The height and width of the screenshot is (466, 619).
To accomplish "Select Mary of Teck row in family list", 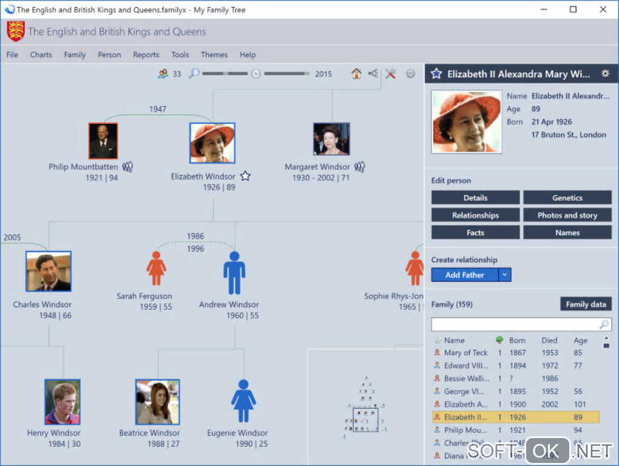I will (516, 353).
